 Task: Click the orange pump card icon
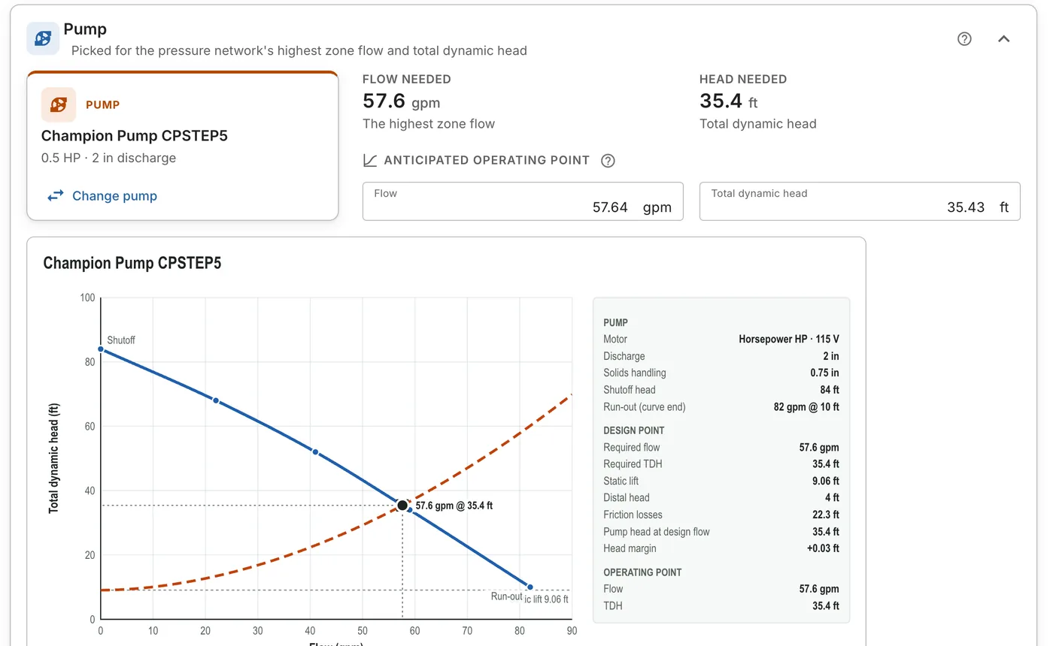[59, 104]
